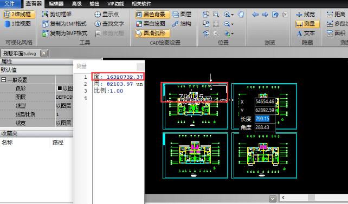This screenshot has width=348, height=204.
Task: Open the 查找文字 find text tool
Action: pos(109,24)
